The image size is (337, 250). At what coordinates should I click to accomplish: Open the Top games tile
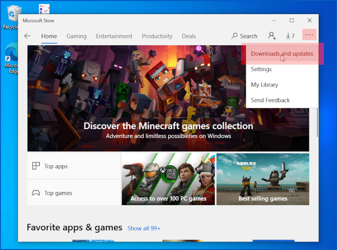coord(74,193)
